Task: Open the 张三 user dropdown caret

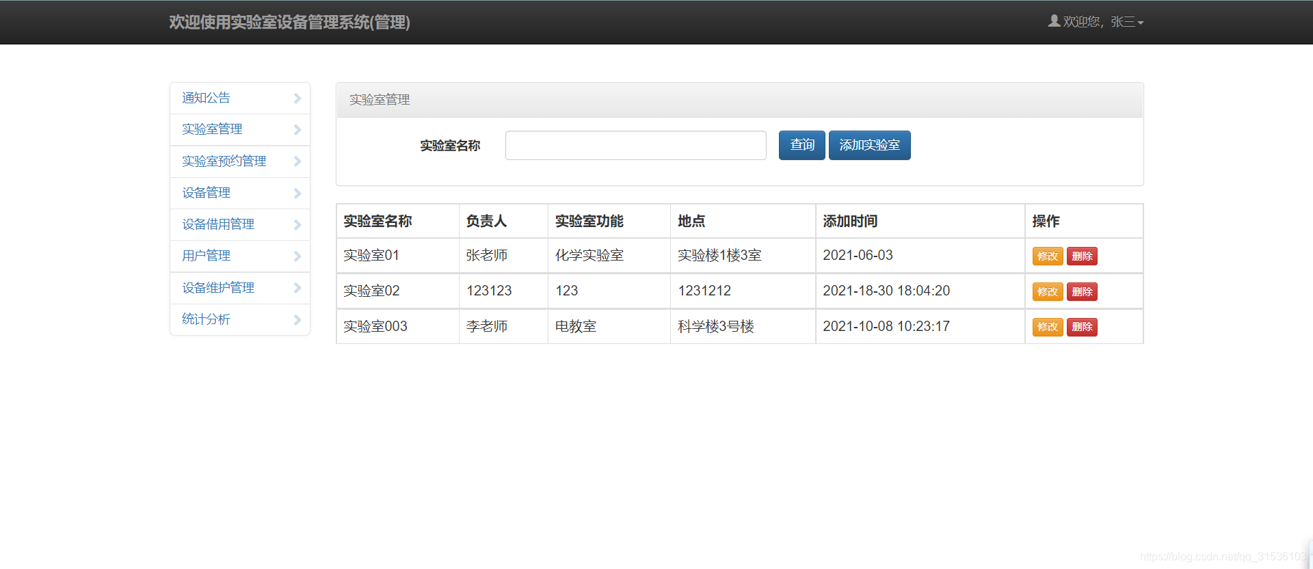Action: click(1140, 23)
